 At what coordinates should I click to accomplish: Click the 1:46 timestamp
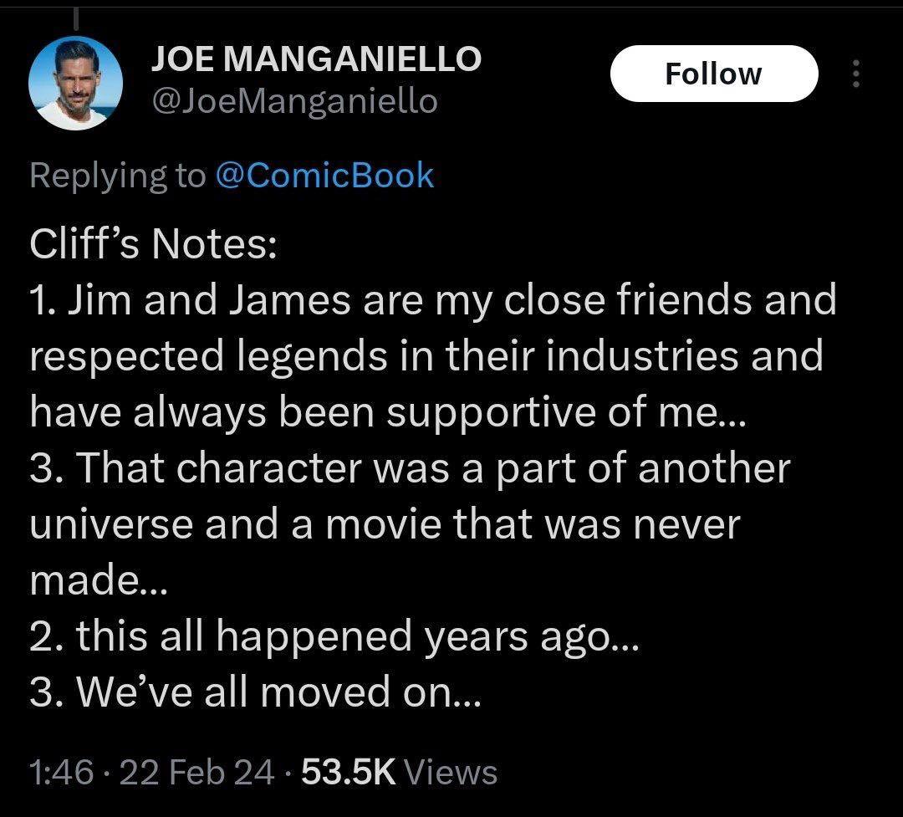60,771
